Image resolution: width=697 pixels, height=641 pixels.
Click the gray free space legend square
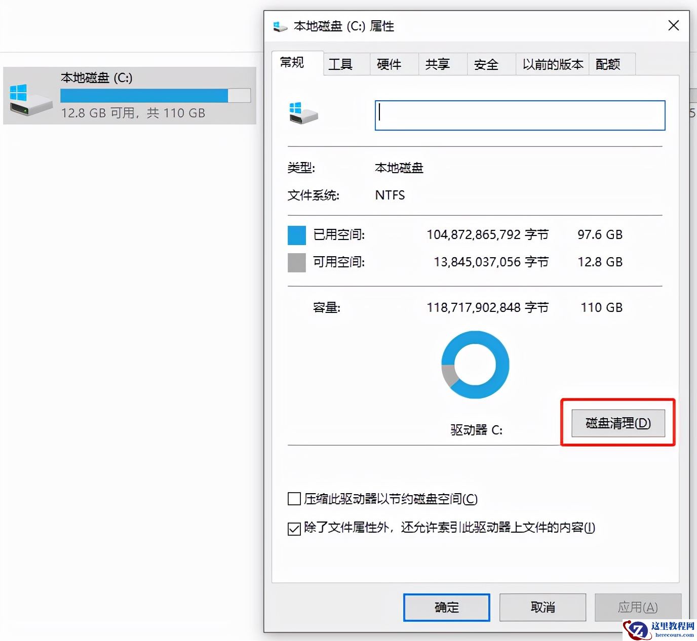(x=296, y=262)
